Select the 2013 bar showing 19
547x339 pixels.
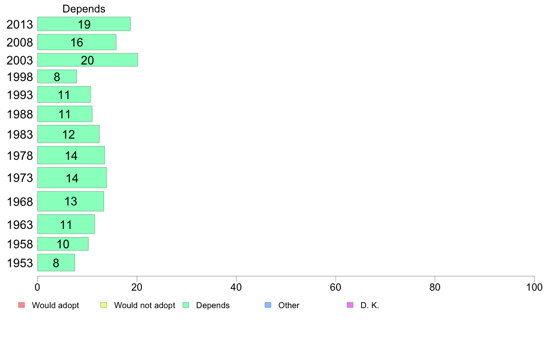point(84,24)
